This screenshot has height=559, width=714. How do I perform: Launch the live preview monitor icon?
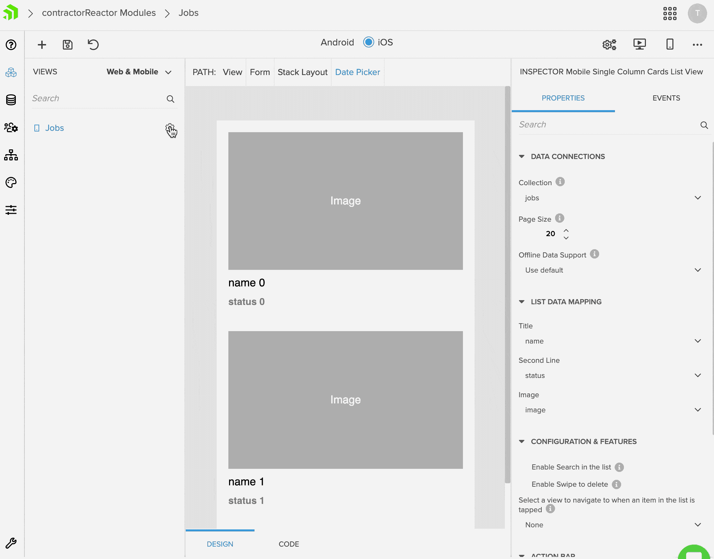(639, 44)
